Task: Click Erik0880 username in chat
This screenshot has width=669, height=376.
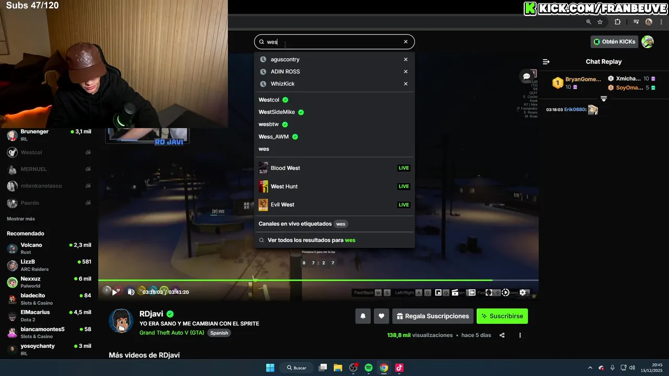Action: coord(574,110)
